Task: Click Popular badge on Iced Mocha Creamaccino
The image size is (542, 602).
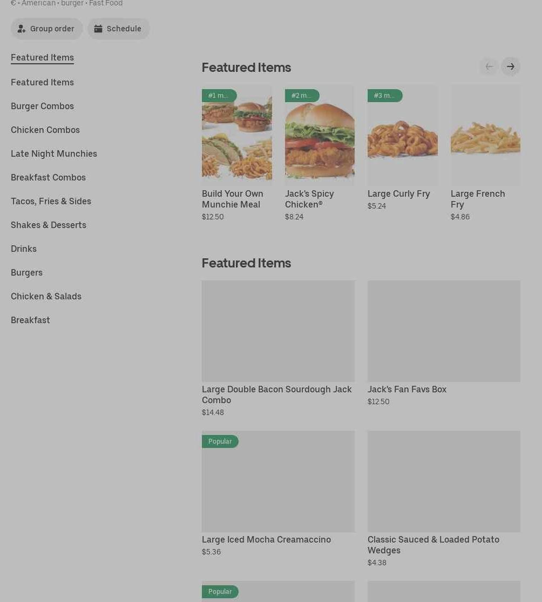Action: click(x=220, y=442)
